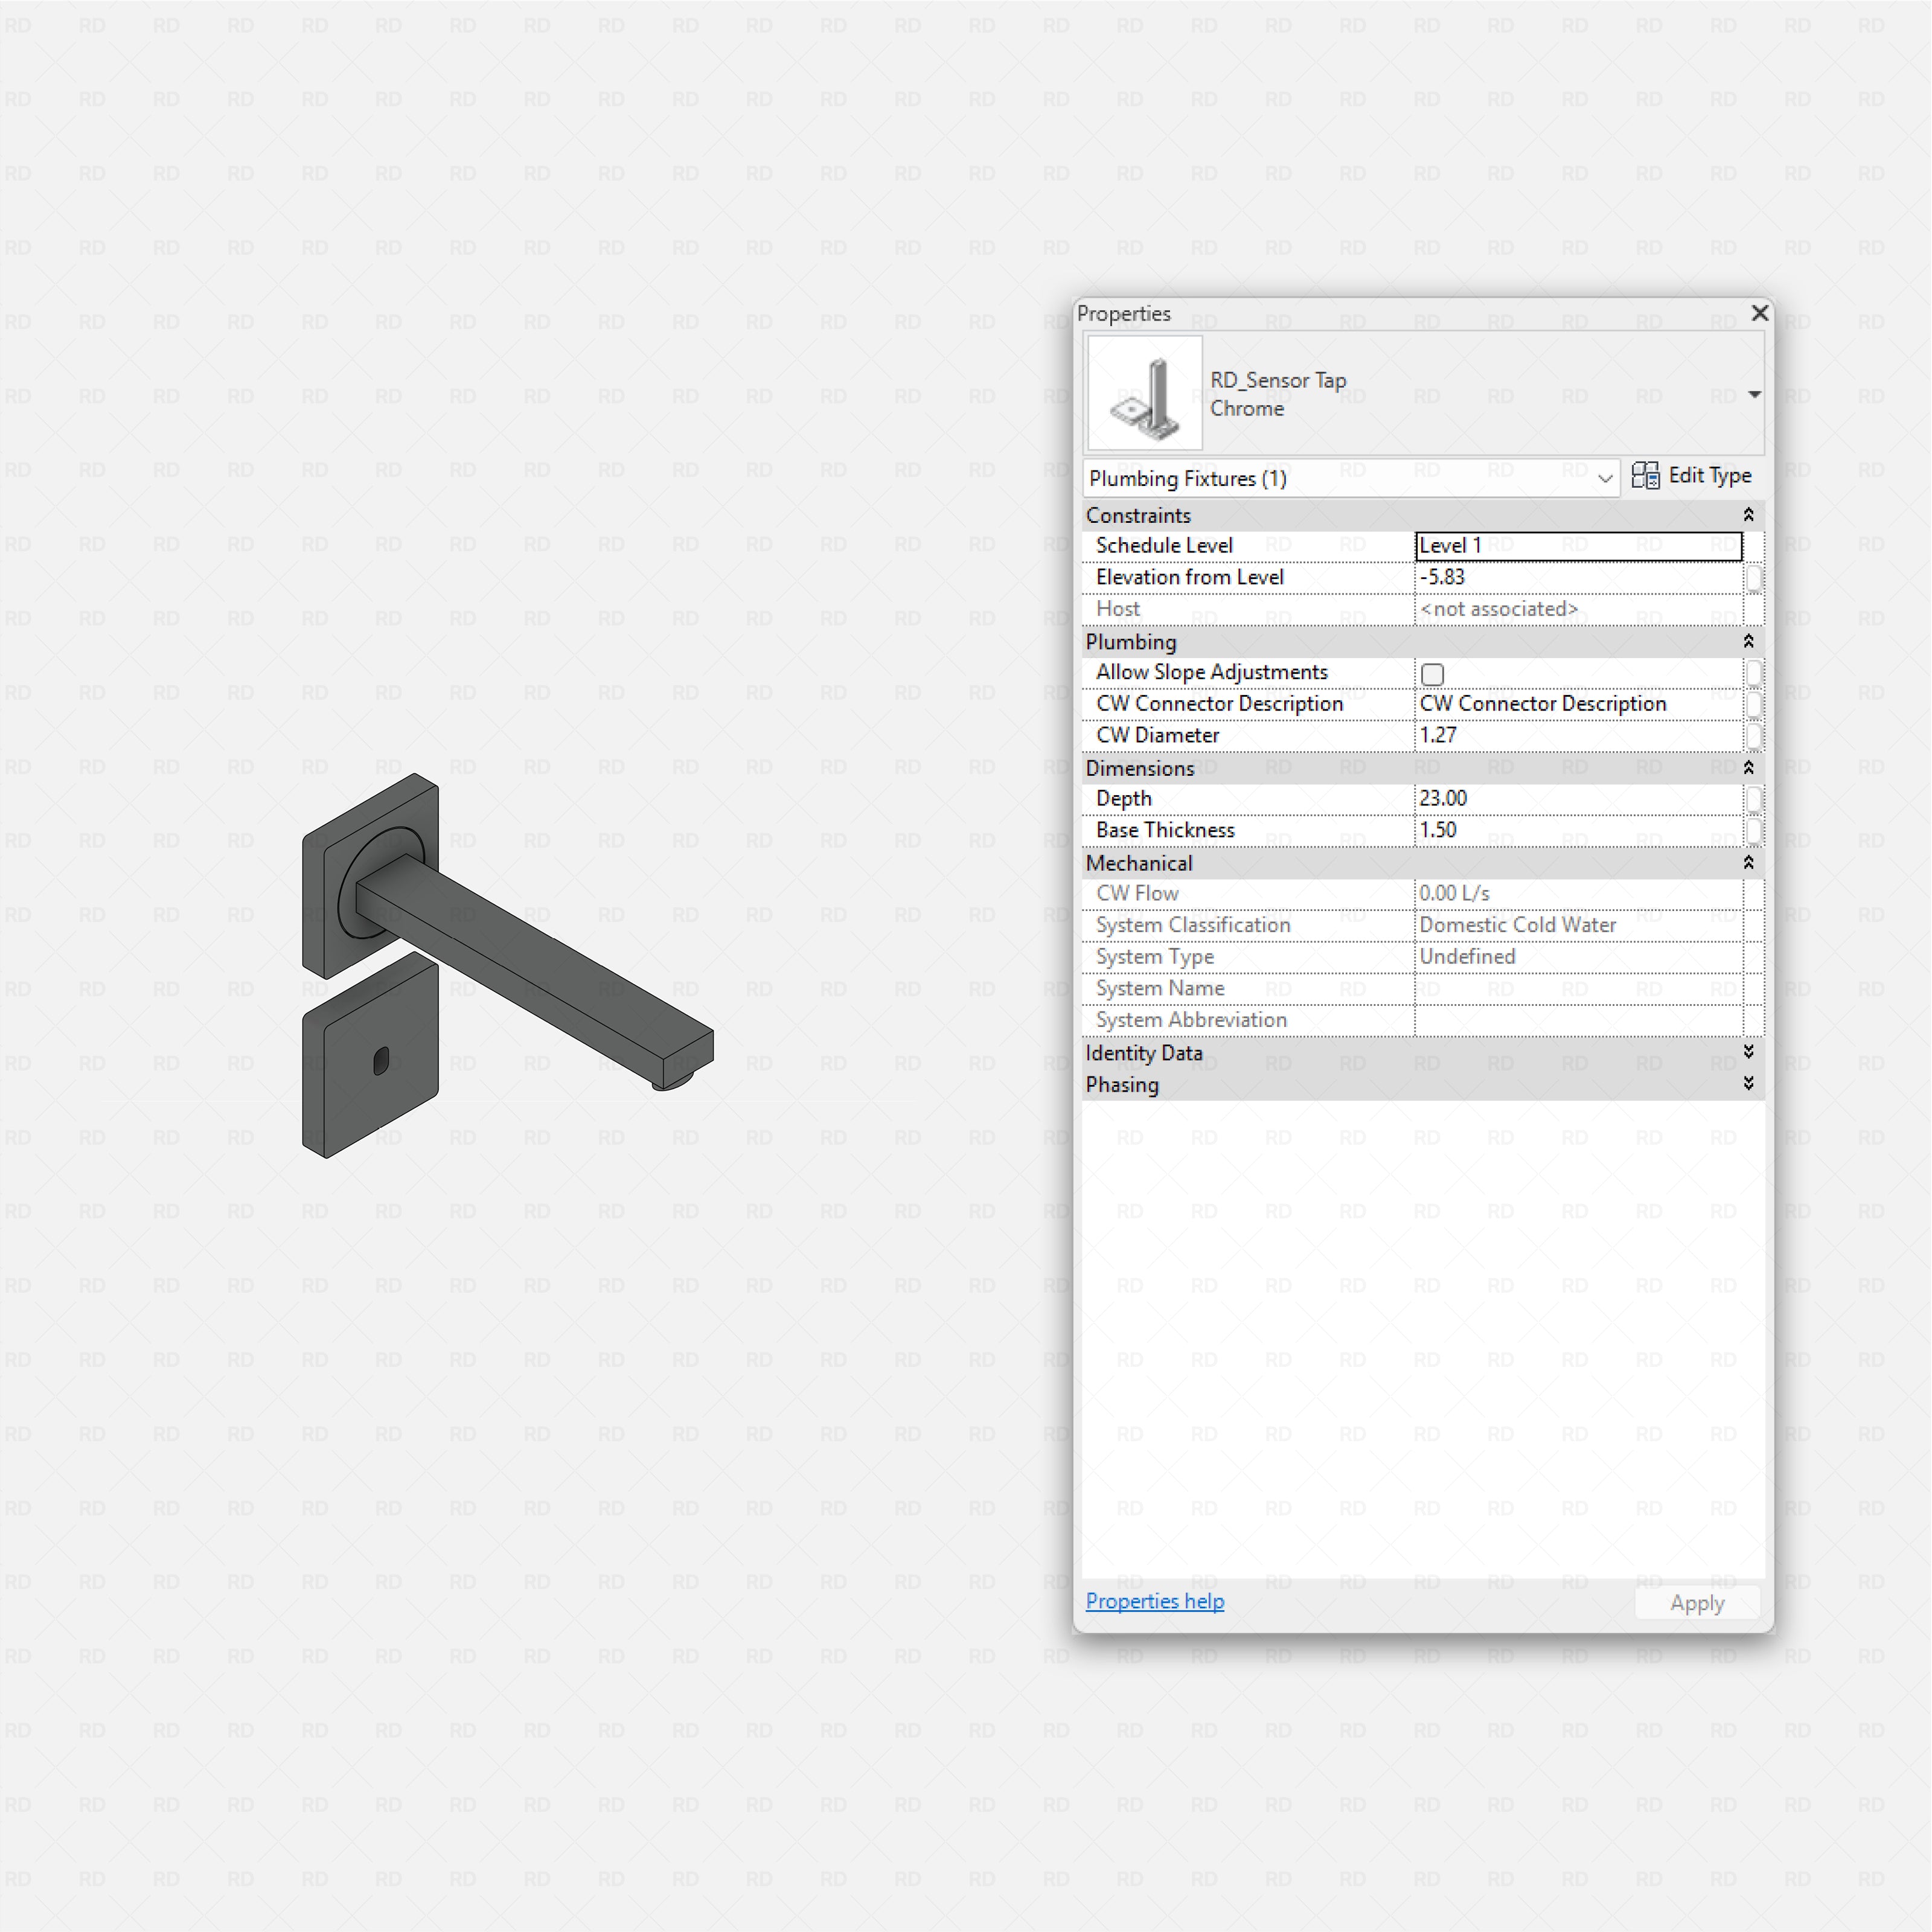Collapse the Constraints section
Image resolution: width=1932 pixels, height=1932 pixels.
click(x=1748, y=515)
